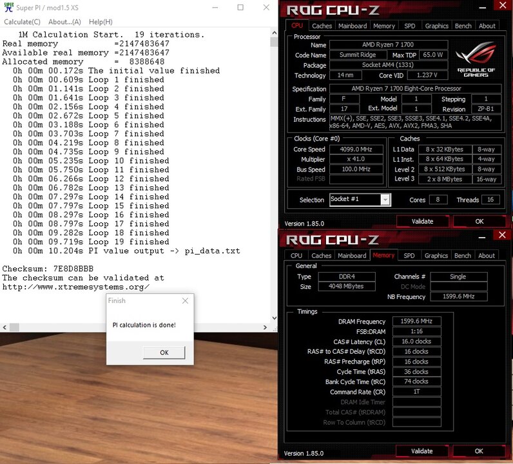Viewport: 513px width, 464px height.
Task: Minimize the Super PI window
Action: pyautogui.click(x=215, y=7)
